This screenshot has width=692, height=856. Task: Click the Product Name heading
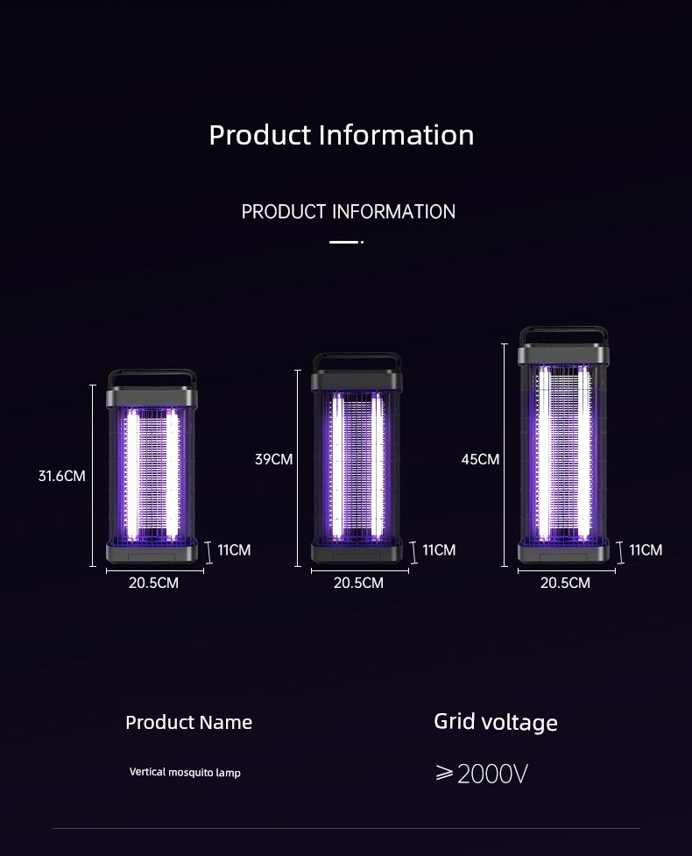pos(189,722)
